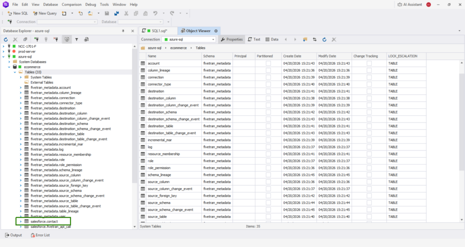Click the Undo icon in main toolbar
Image resolution: width=465 pixels, height=247 pixels.
pyautogui.click(x=156, y=13)
